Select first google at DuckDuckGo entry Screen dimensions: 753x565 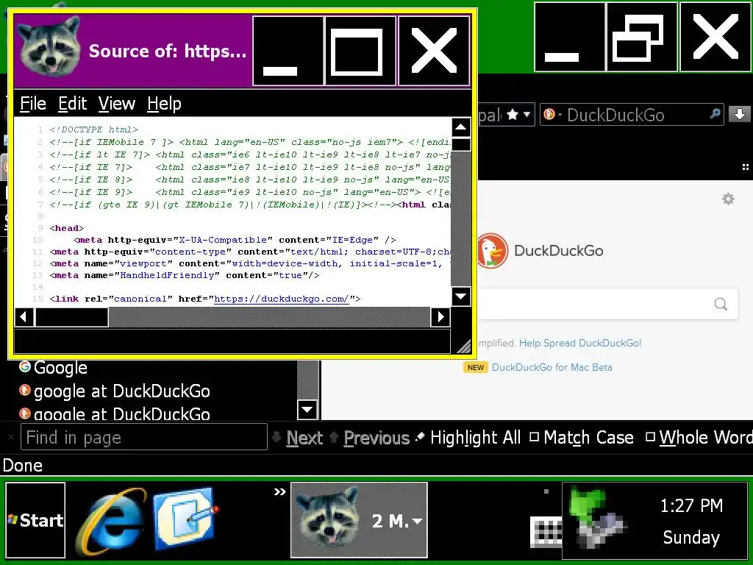tap(114, 391)
